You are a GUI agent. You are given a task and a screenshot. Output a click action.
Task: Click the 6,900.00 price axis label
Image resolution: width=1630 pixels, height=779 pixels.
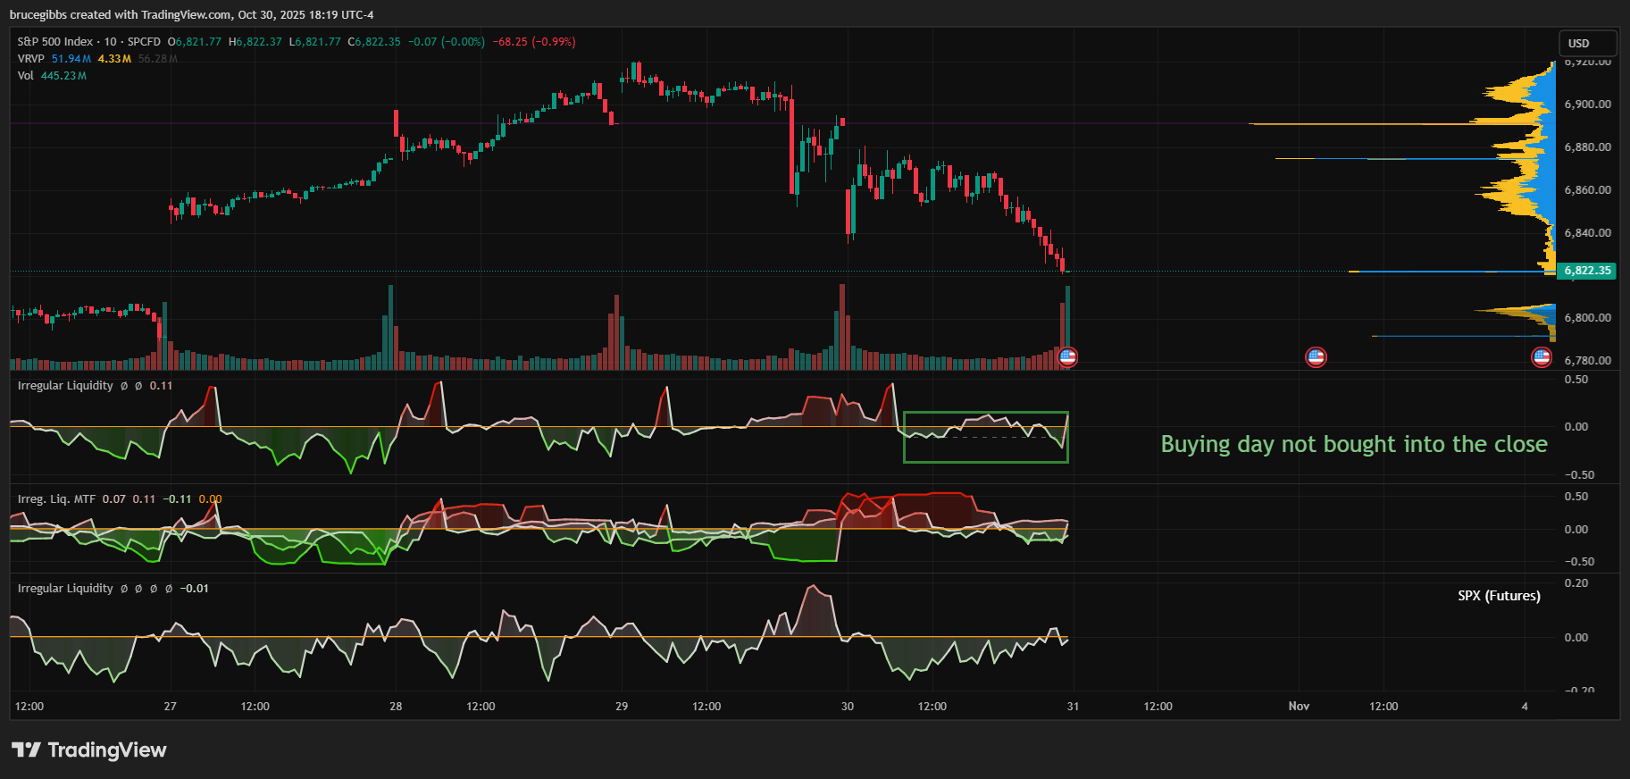coord(1587,105)
